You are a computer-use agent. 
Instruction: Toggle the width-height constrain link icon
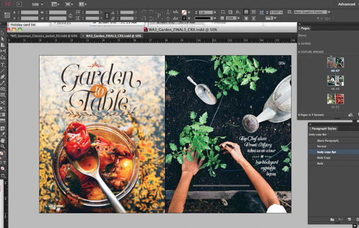[71, 16]
